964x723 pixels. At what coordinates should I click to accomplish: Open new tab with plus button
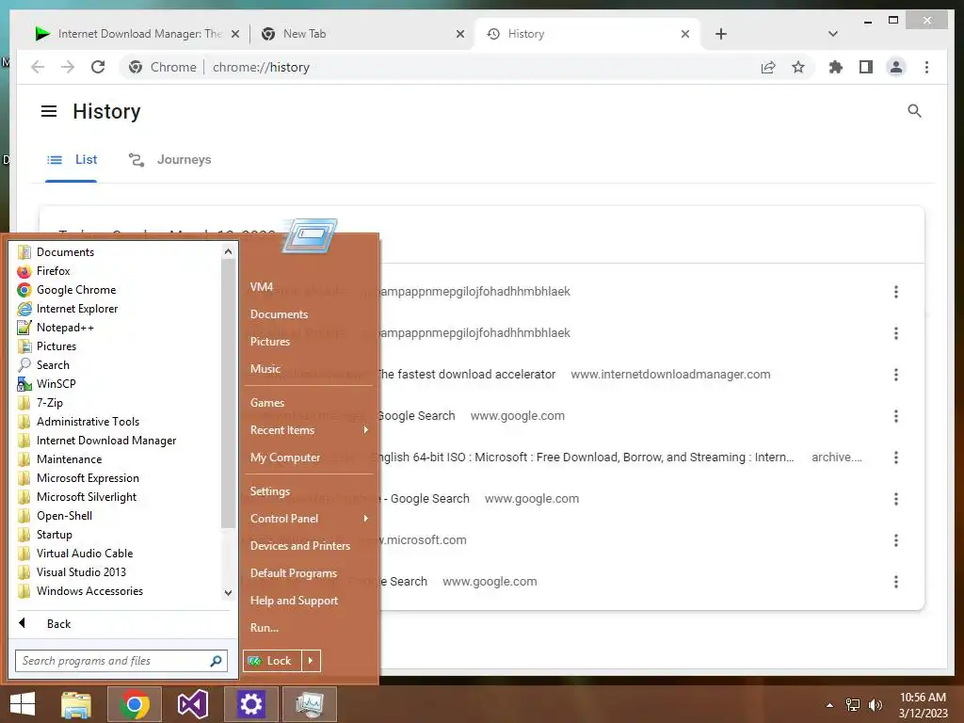pos(721,34)
